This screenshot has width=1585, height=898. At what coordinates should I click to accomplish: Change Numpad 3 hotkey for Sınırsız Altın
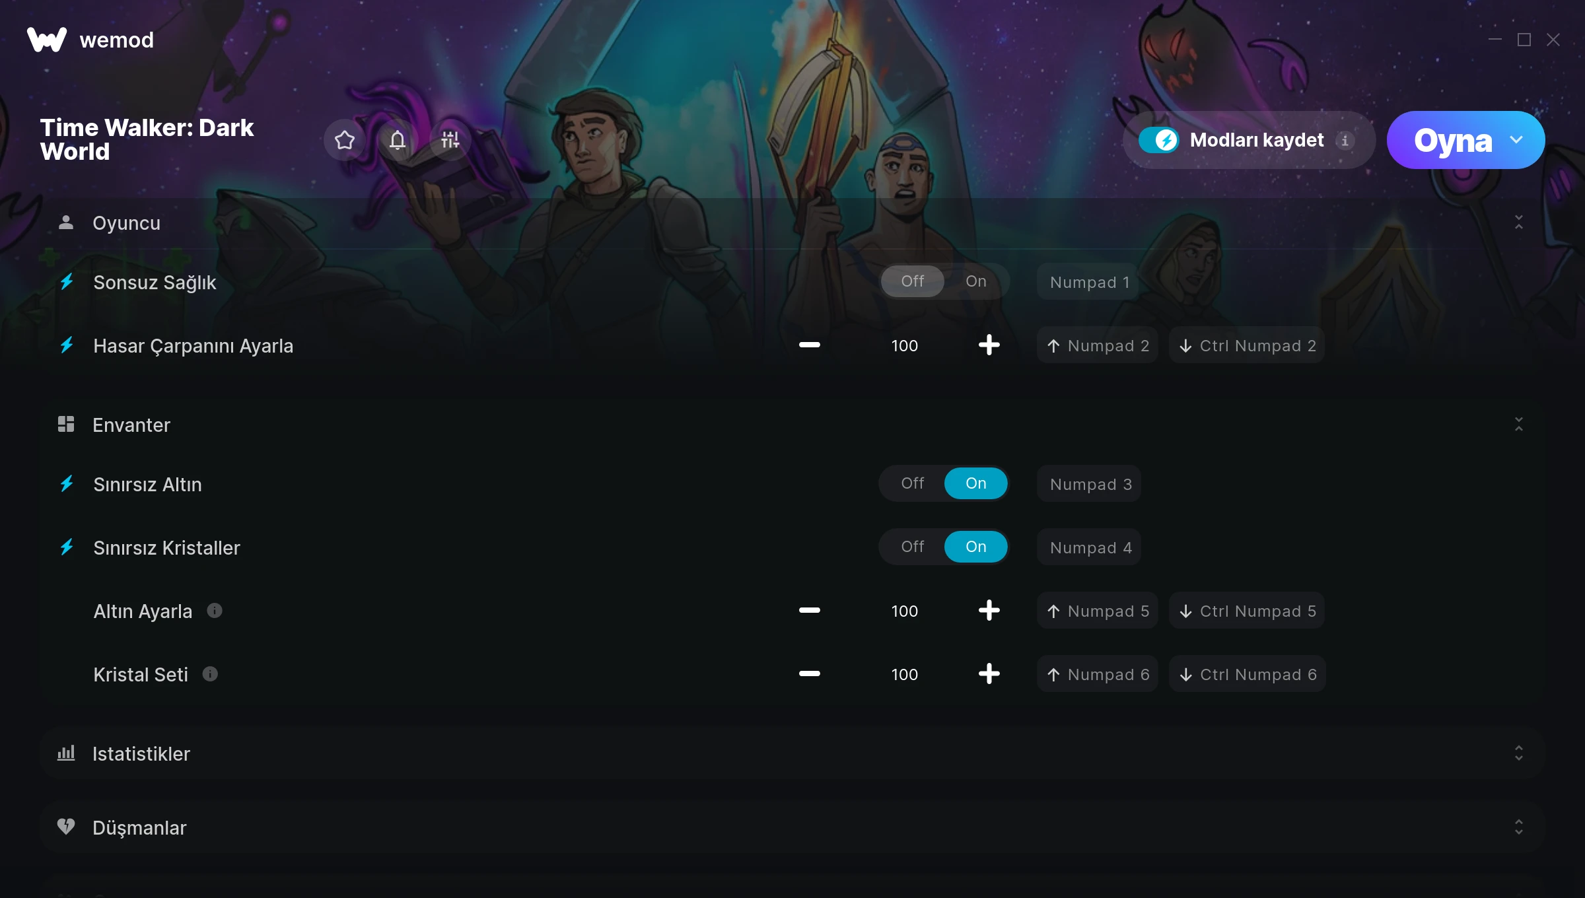pos(1090,484)
